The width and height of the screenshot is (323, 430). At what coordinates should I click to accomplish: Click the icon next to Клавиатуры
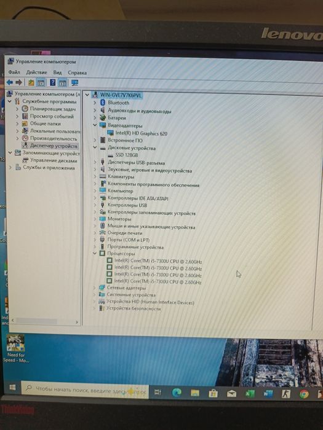tap(103, 177)
